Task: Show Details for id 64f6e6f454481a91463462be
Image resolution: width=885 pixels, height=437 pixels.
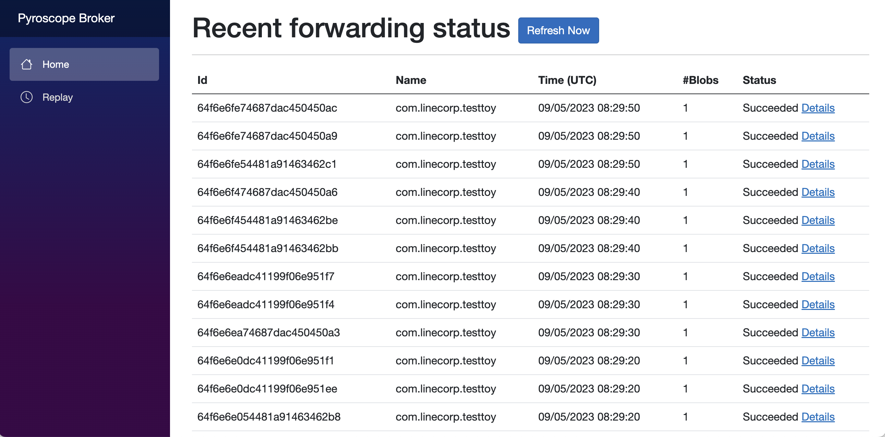Action: [818, 220]
